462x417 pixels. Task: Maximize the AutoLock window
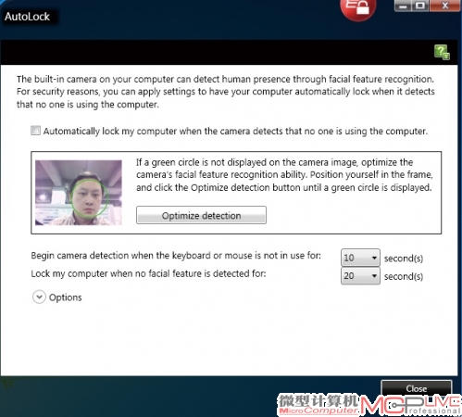(420, 6)
